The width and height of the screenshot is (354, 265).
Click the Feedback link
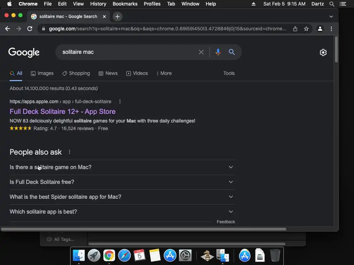[x=226, y=222]
